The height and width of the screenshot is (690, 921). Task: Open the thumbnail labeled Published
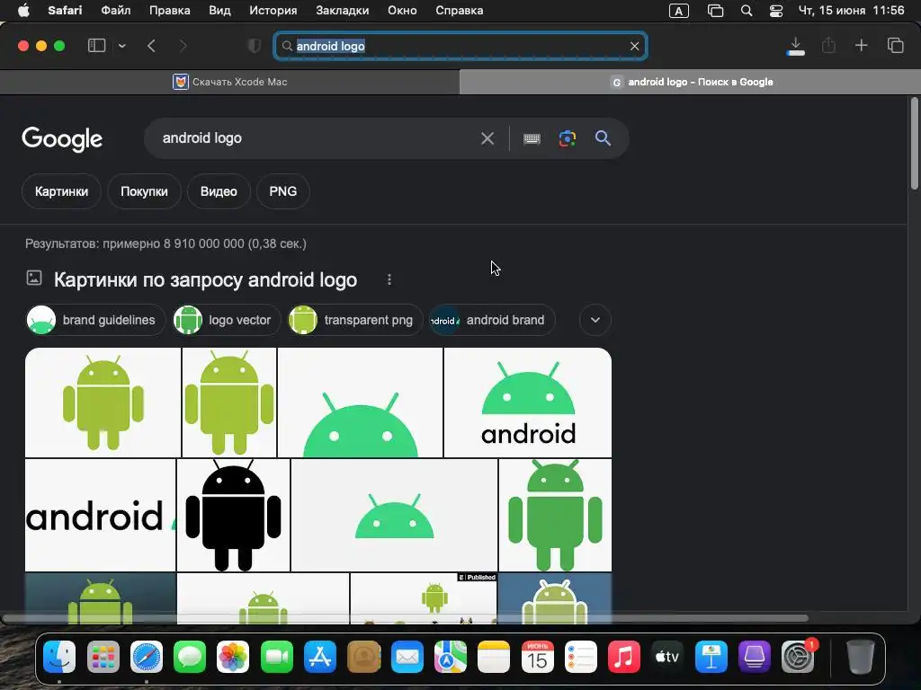click(423, 597)
